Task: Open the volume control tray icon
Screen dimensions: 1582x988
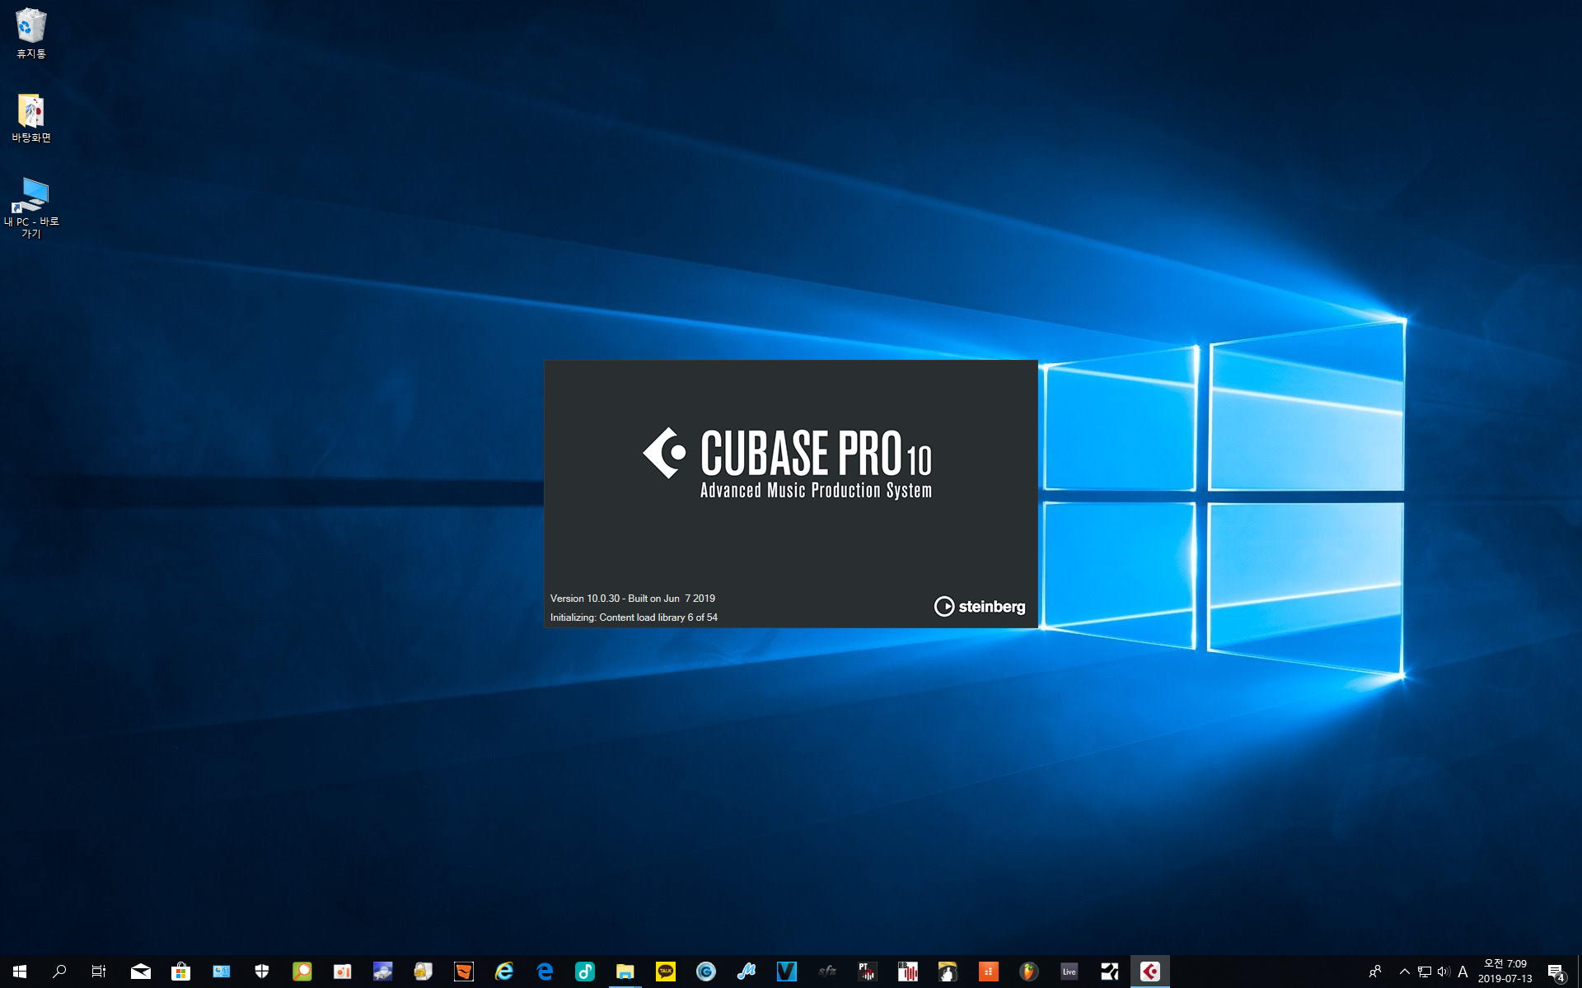Action: click(x=1444, y=972)
